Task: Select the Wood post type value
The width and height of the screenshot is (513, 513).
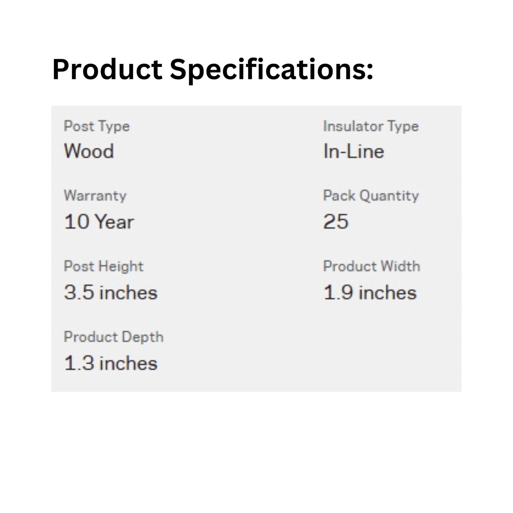Action: (89, 151)
